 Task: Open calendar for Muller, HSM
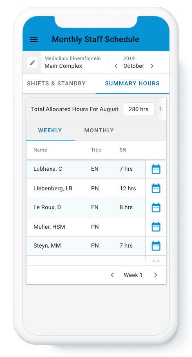click(x=156, y=227)
